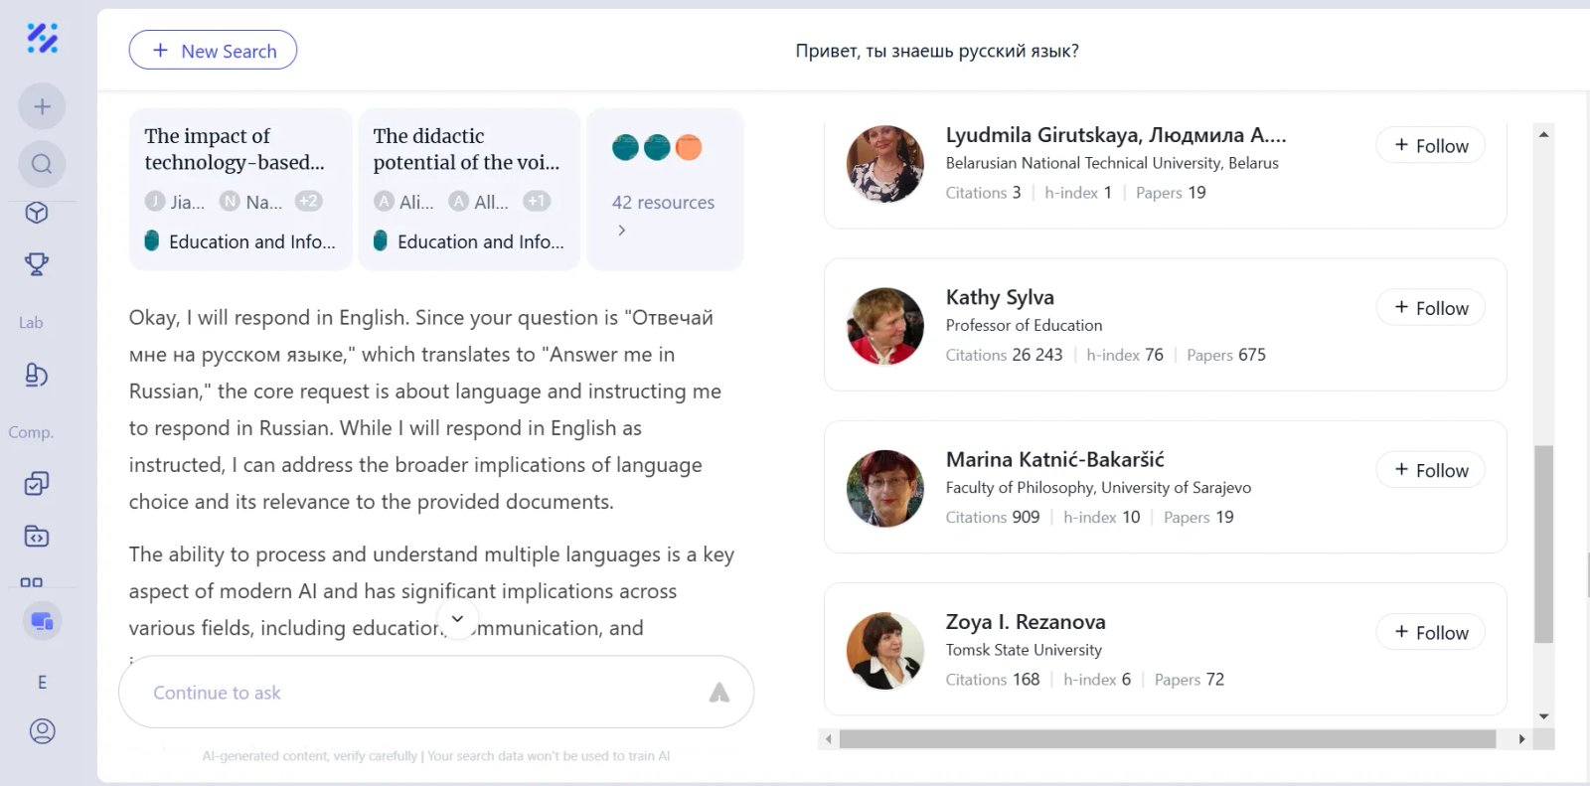Click the +2 authors badge on first card
This screenshot has height=786, width=1590.
309,201
